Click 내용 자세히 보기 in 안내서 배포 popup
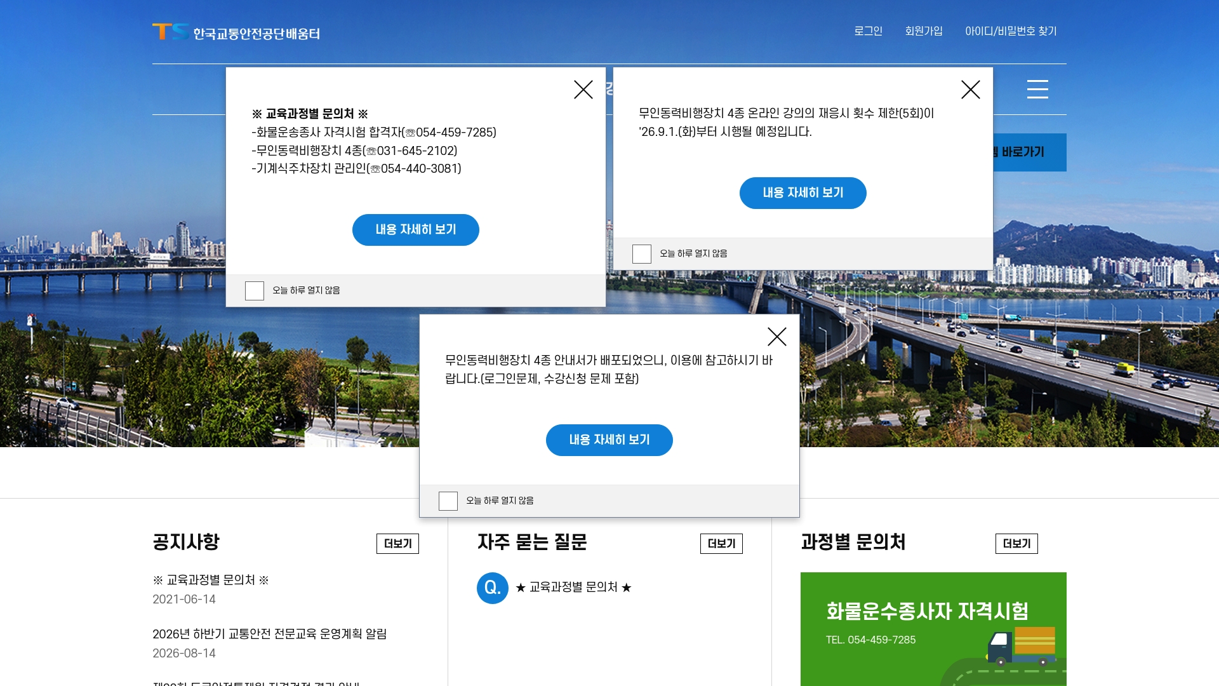 tap(609, 440)
